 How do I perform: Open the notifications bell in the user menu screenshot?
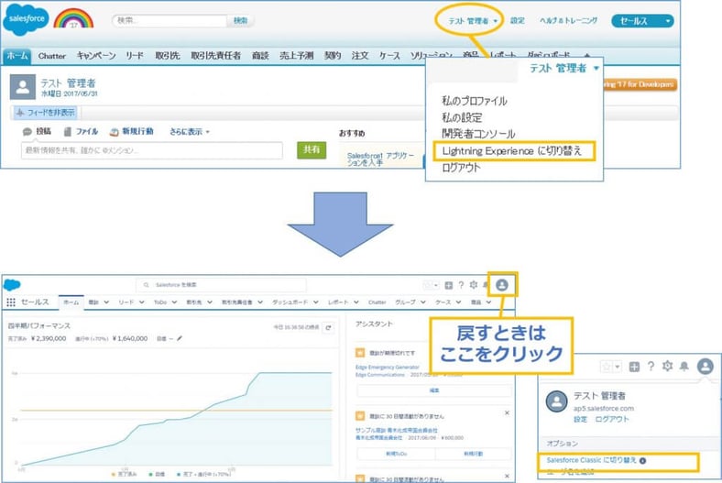(684, 367)
